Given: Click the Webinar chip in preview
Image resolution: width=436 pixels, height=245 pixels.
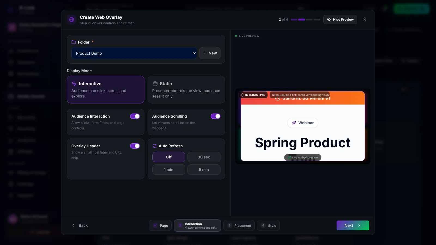Looking at the screenshot, I should coord(303,123).
